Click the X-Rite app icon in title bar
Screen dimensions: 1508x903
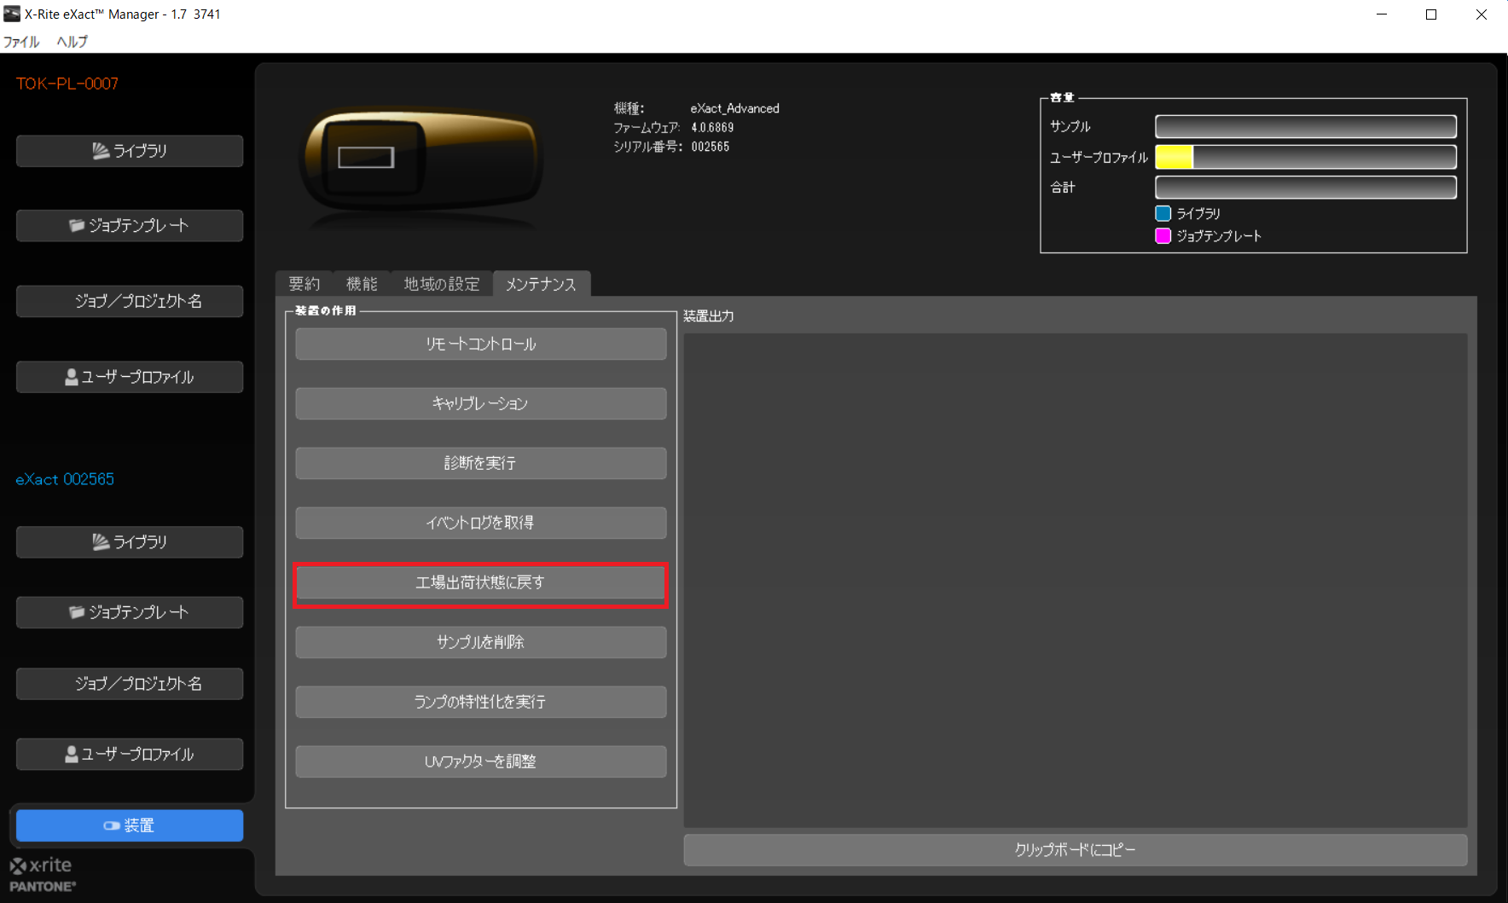coord(12,14)
